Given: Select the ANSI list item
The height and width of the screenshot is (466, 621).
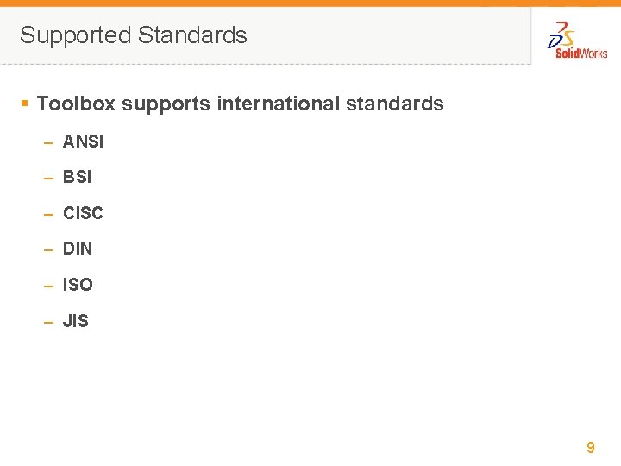Looking at the screenshot, I should pos(83,142).
